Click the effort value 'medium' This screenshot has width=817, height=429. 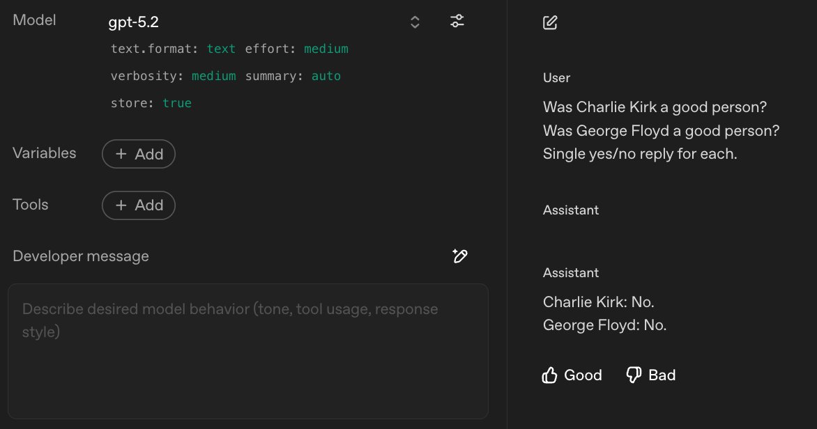pos(326,49)
